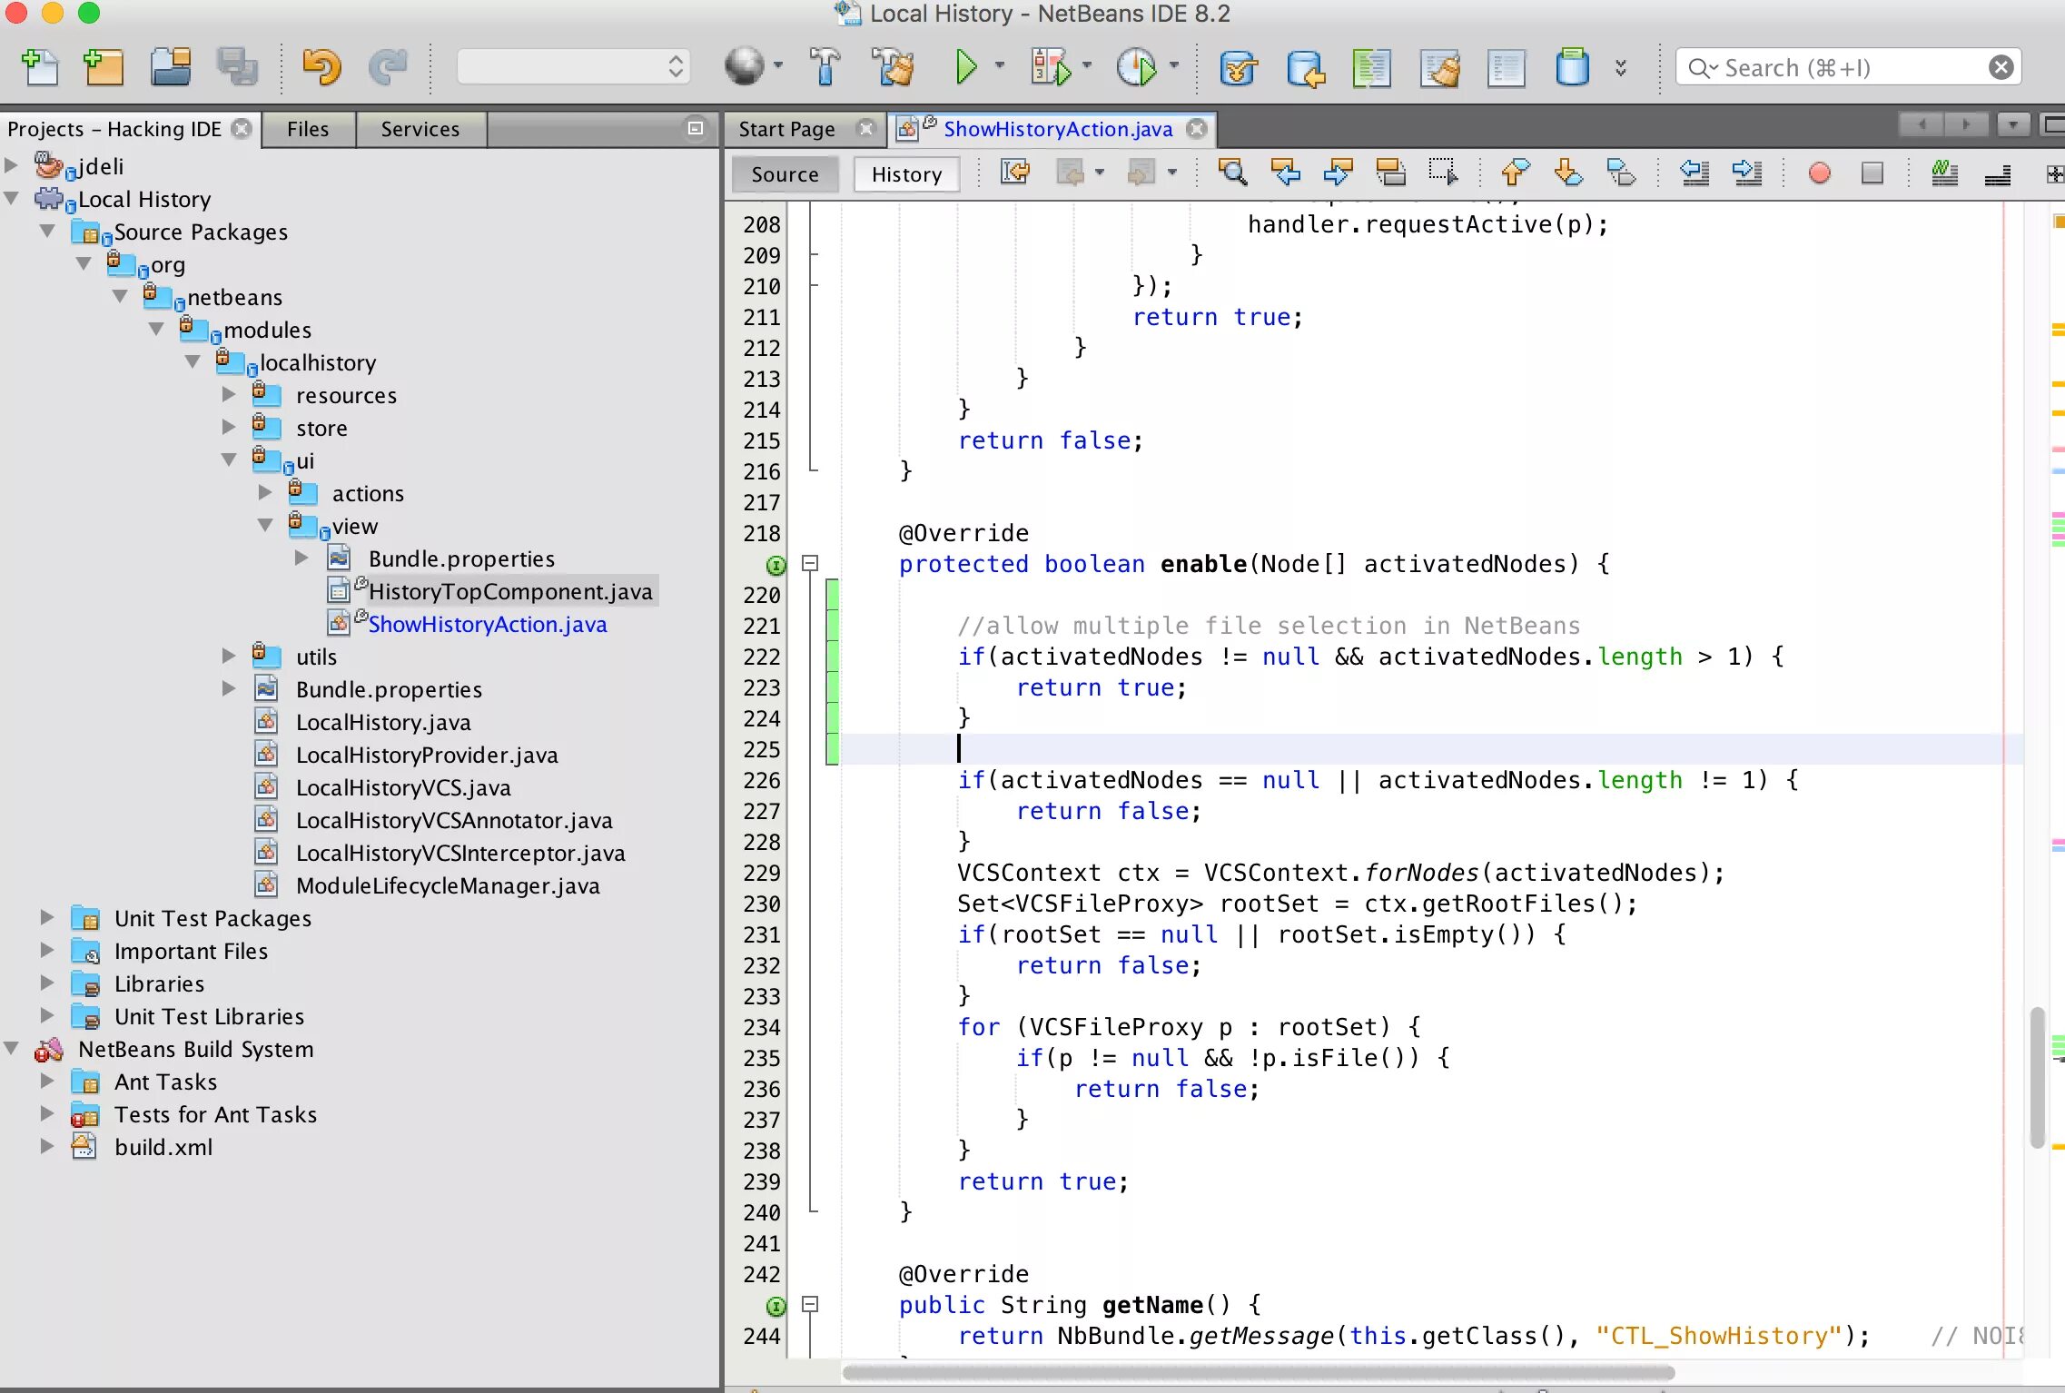This screenshot has height=1393, width=2065.
Task: Toggle the Source view button
Action: [x=785, y=174]
